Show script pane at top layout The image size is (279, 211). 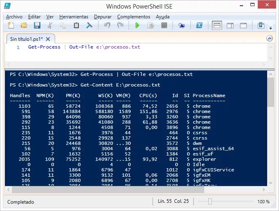[x=217, y=25]
